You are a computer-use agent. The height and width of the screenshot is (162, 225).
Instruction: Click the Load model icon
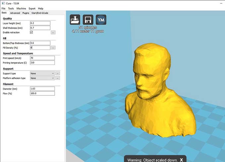(75, 20)
